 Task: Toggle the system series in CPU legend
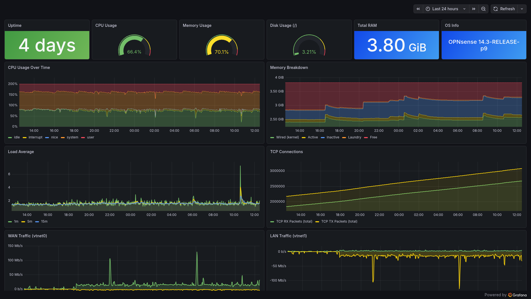72,137
